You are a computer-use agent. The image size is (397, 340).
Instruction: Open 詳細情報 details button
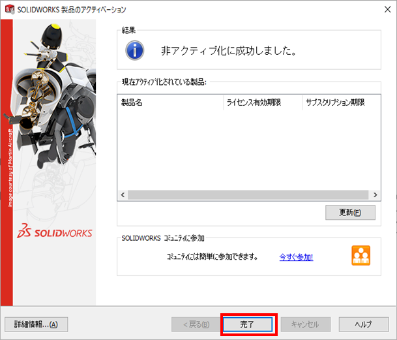point(37,324)
